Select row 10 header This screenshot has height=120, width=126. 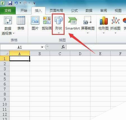pos(5,104)
